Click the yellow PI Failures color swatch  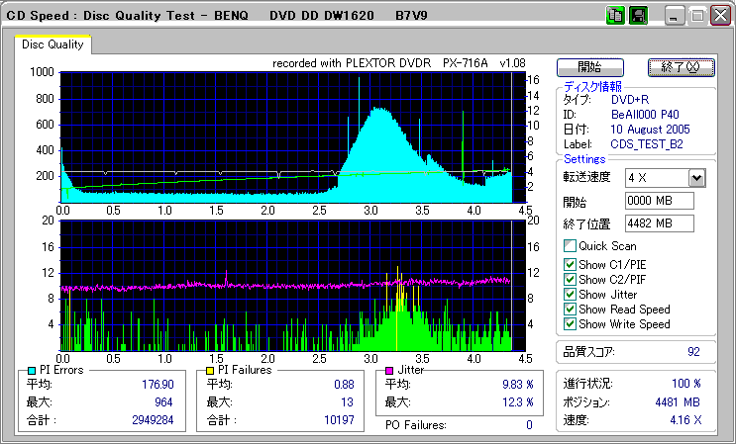click(x=210, y=369)
